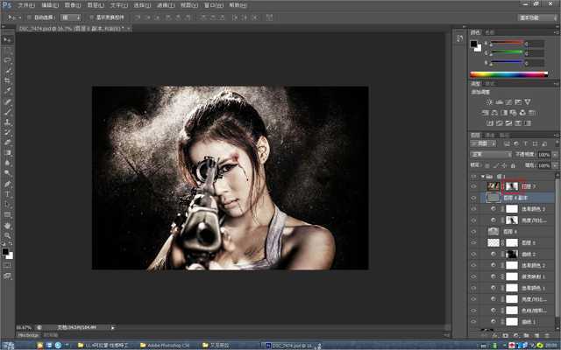Screen dimensions: 561x350
Task: Open the auto-select target dropdown in options bar
Action: point(70,17)
